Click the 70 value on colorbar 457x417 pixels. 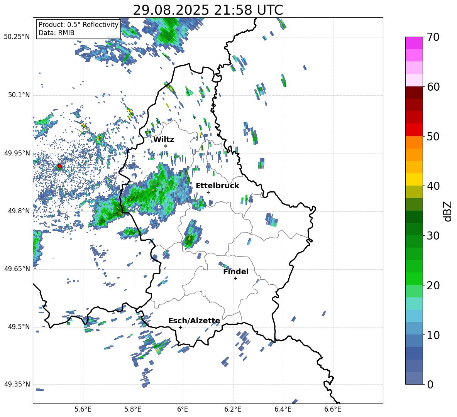click(433, 37)
